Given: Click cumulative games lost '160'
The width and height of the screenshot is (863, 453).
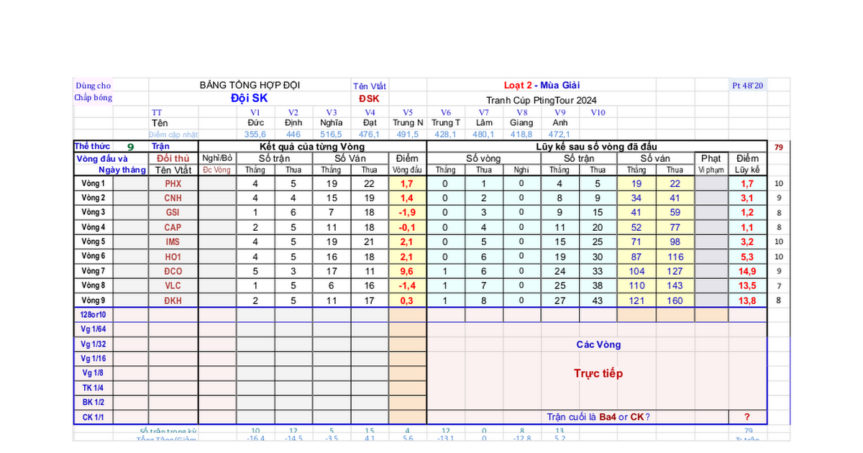Looking at the screenshot, I should pos(675,301).
